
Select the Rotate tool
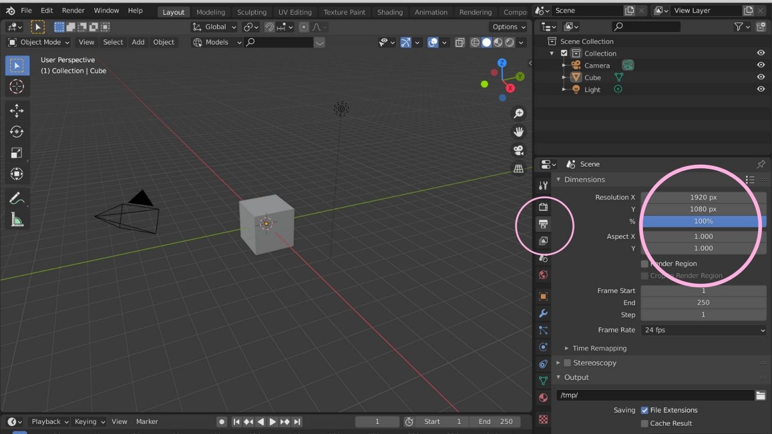17,132
